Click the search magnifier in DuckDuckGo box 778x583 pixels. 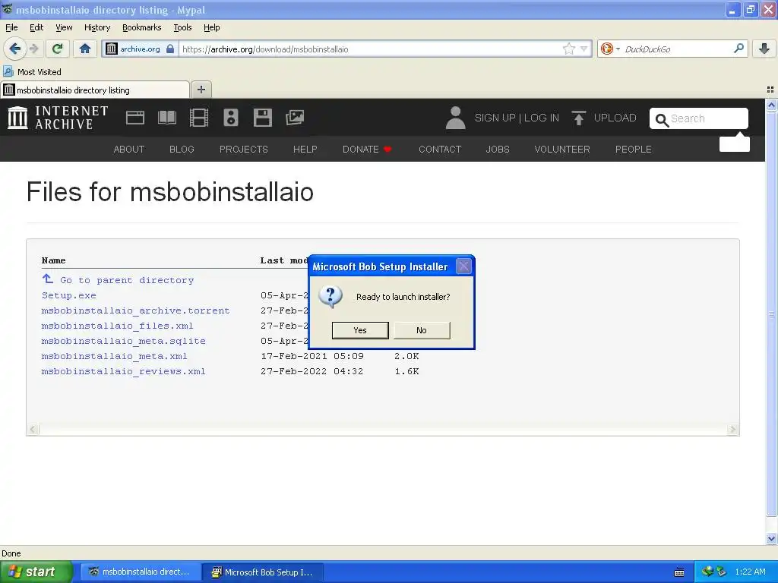738,49
